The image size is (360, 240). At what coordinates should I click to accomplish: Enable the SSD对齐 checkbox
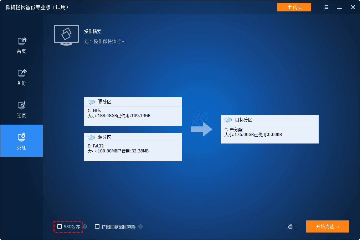[x=60, y=226]
